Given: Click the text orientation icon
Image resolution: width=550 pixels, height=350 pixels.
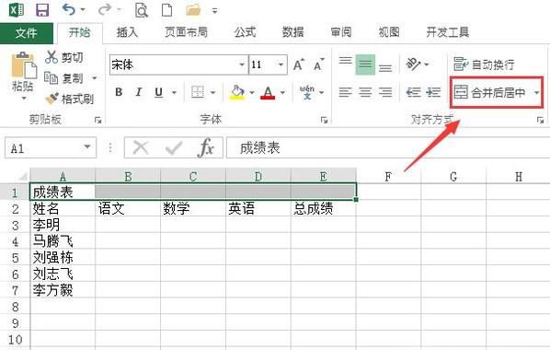Looking at the screenshot, I should coord(413,64).
